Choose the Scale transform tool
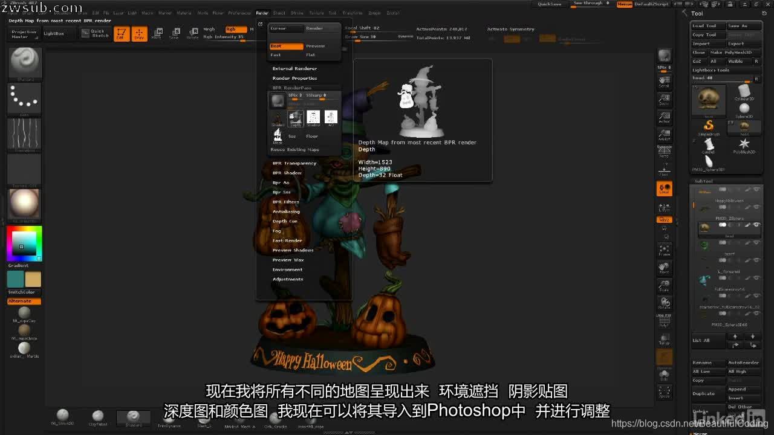 click(x=174, y=33)
